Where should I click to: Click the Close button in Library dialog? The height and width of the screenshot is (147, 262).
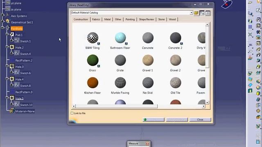click(x=200, y=120)
